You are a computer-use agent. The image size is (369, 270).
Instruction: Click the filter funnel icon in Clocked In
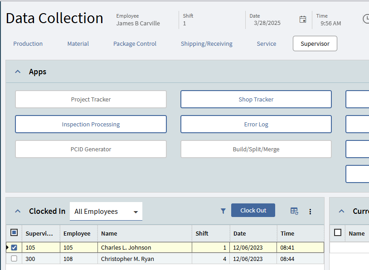click(x=223, y=211)
